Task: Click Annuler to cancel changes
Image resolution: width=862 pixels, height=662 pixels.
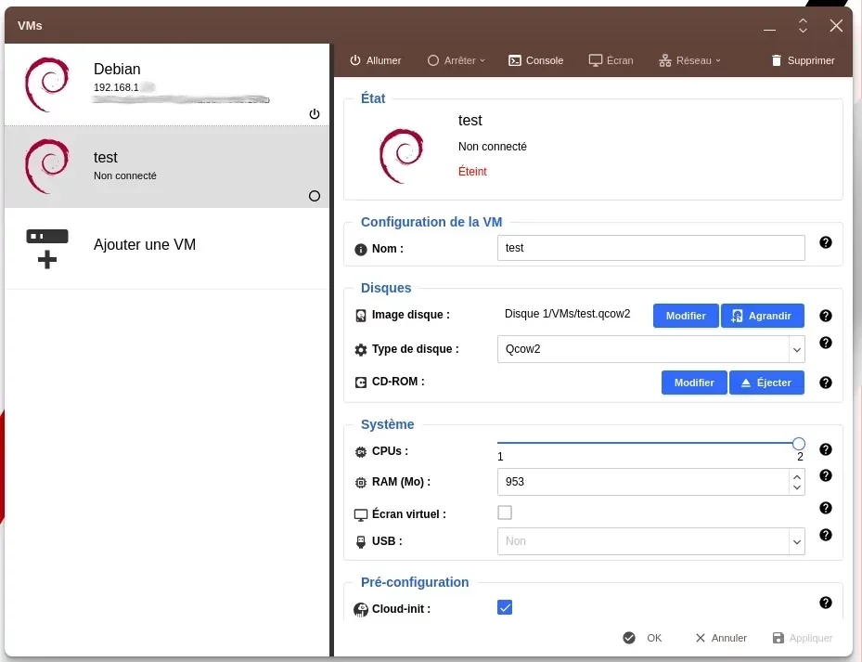Action: coord(721,638)
